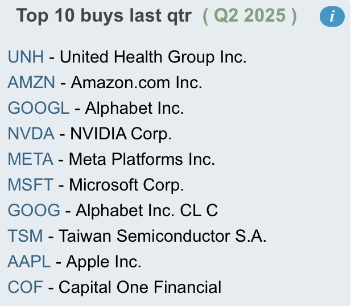Click Capital One Financial name
The height and width of the screenshot is (306, 355).
coord(140,287)
